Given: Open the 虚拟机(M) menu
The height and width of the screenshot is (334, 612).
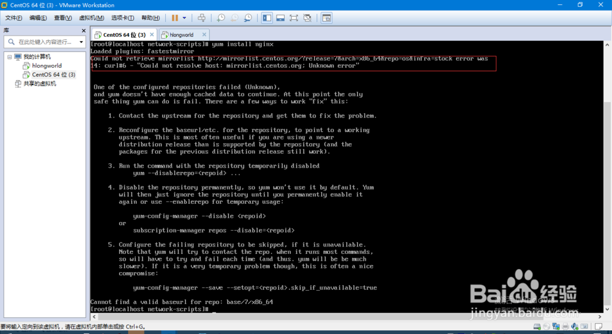Looking at the screenshot, I should click(x=92, y=18).
